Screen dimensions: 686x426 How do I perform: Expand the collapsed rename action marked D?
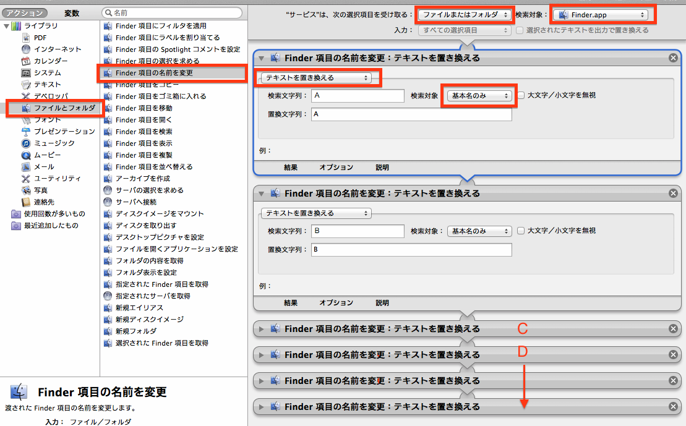tap(261, 355)
